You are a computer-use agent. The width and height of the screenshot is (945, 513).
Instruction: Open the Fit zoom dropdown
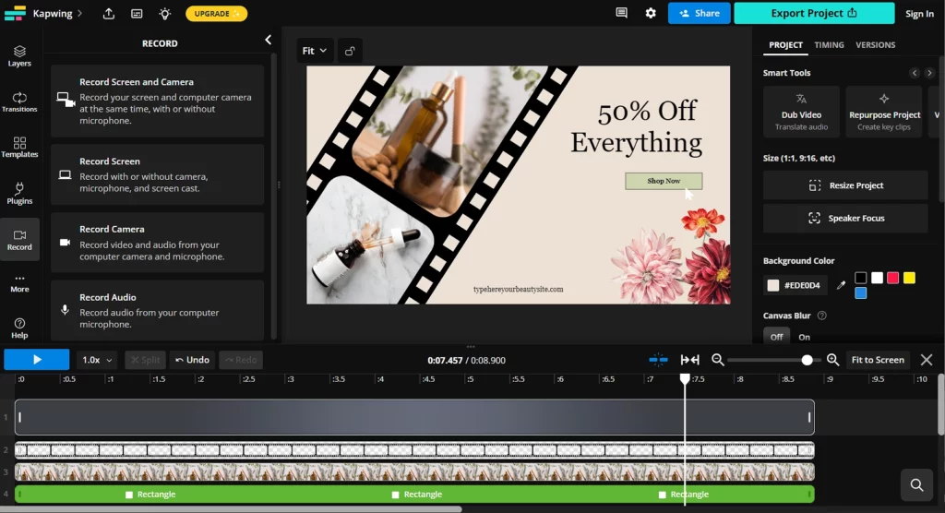point(314,51)
